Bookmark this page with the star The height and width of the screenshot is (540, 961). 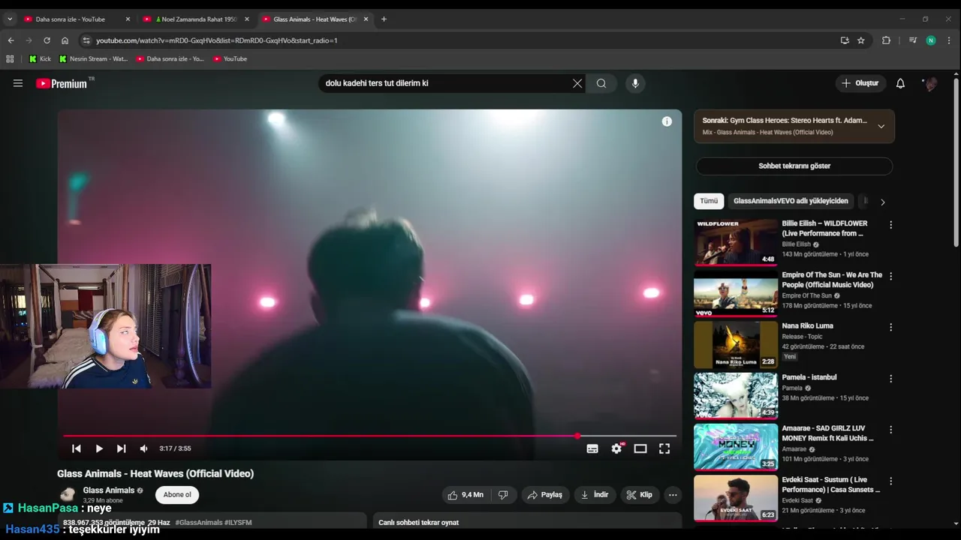coord(861,40)
